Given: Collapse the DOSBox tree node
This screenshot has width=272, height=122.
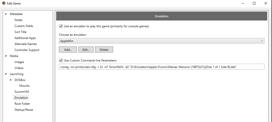Looking at the screenshot, I should click(x=11, y=80).
